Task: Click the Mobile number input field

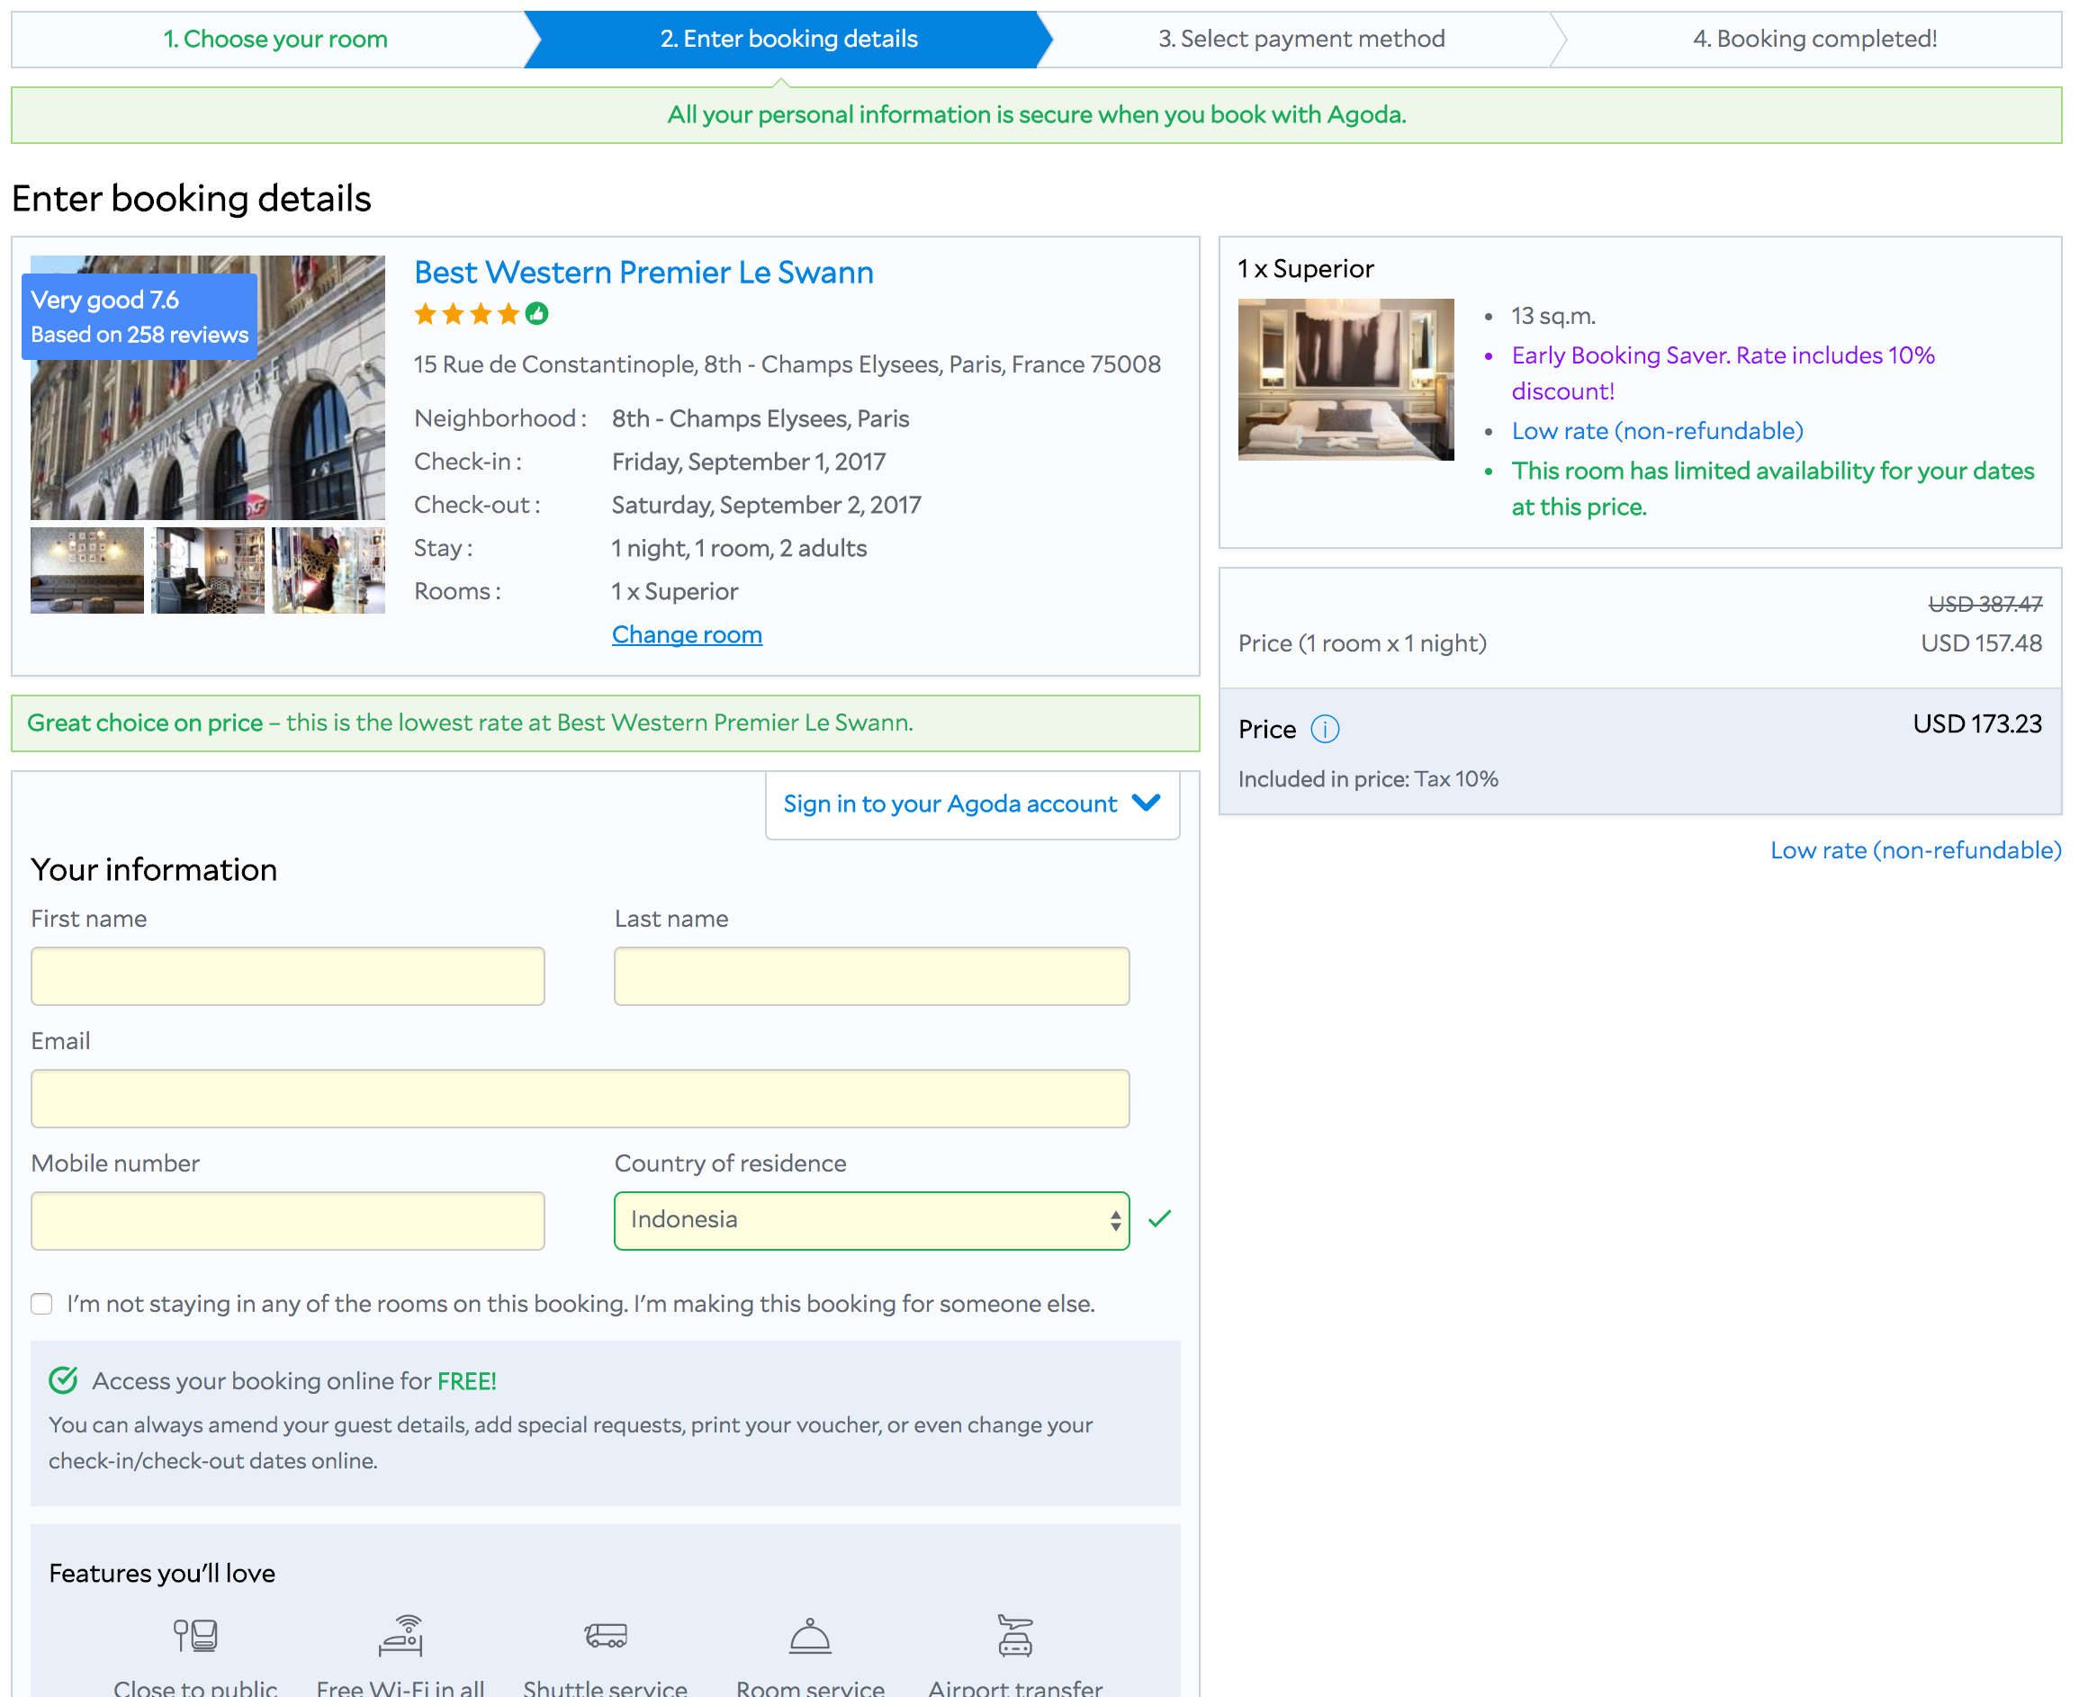Action: 287,1220
